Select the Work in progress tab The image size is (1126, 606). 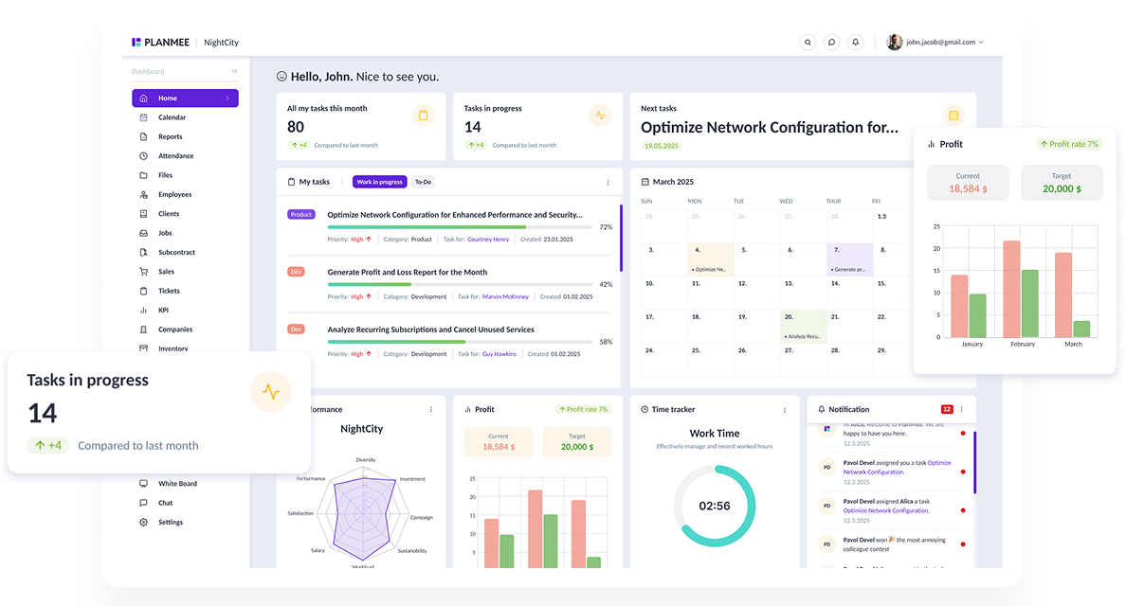(x=379, y=182)
